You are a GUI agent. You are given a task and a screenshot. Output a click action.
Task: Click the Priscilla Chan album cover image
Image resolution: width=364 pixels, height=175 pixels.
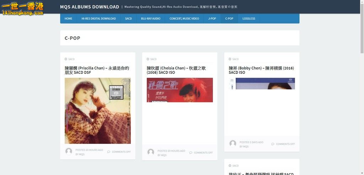pos(98,111)
